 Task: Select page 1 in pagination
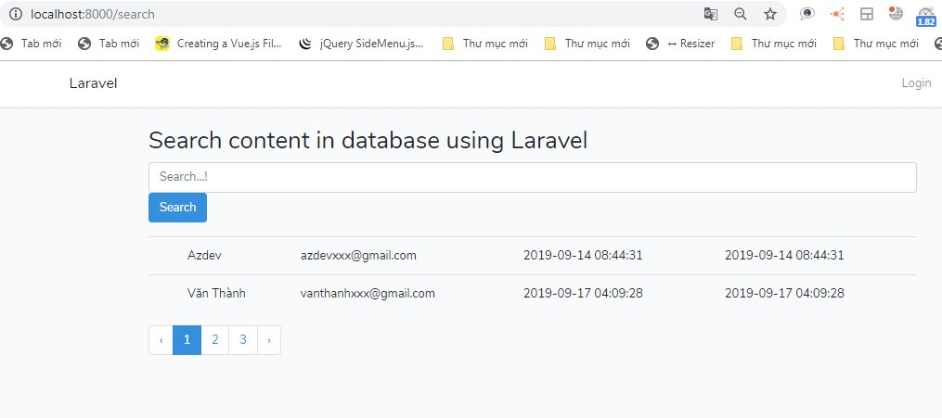pos(187,340)
